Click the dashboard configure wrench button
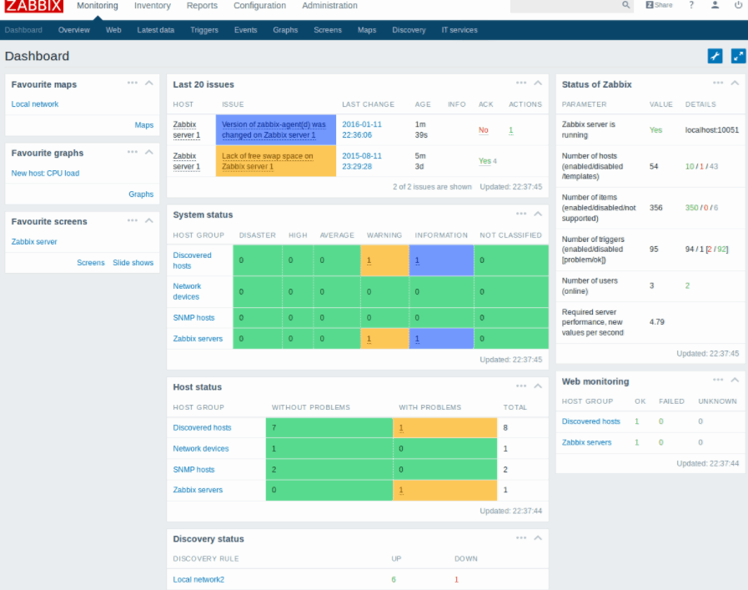The width and height of the screenshot is (748, 590). pyautogui.click(x=715, y=56)
